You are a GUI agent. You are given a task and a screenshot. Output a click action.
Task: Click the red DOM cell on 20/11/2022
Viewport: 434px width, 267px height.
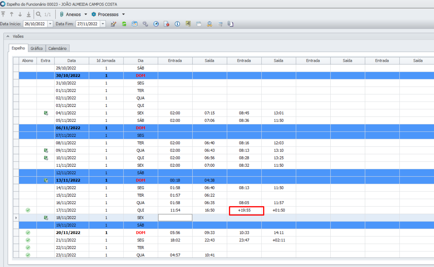[141, 233]
